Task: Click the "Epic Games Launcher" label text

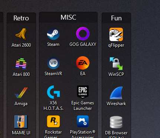Action: 83,105
